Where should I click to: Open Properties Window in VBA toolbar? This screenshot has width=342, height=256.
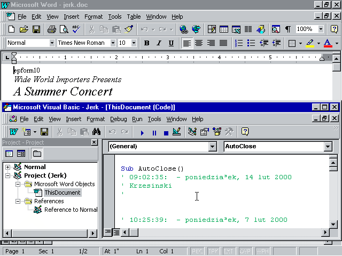click(x=205, y=132)
